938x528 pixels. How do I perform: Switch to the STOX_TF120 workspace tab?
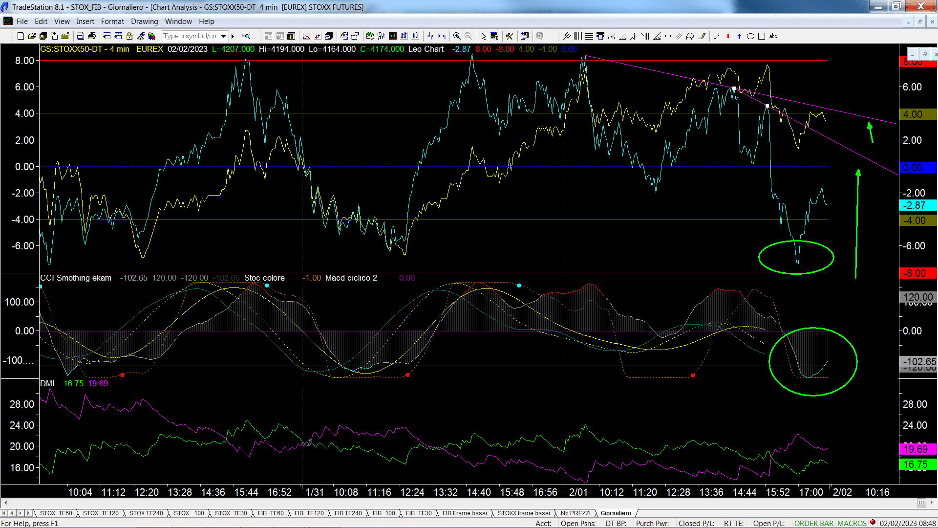101,513
